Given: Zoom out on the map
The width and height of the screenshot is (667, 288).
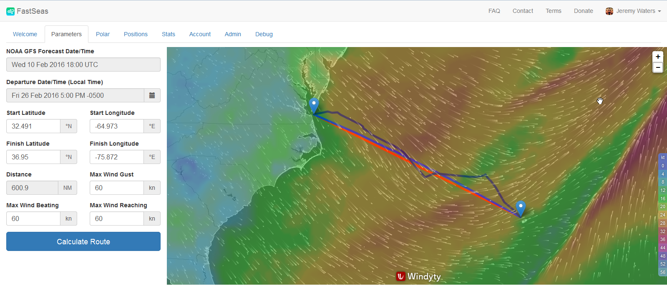Looking at the screenshot, I should [658, 67].
